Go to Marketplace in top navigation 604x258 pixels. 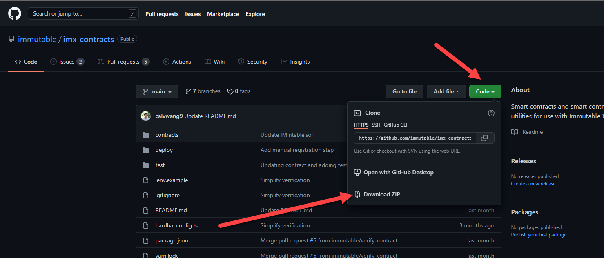[223, 14]
